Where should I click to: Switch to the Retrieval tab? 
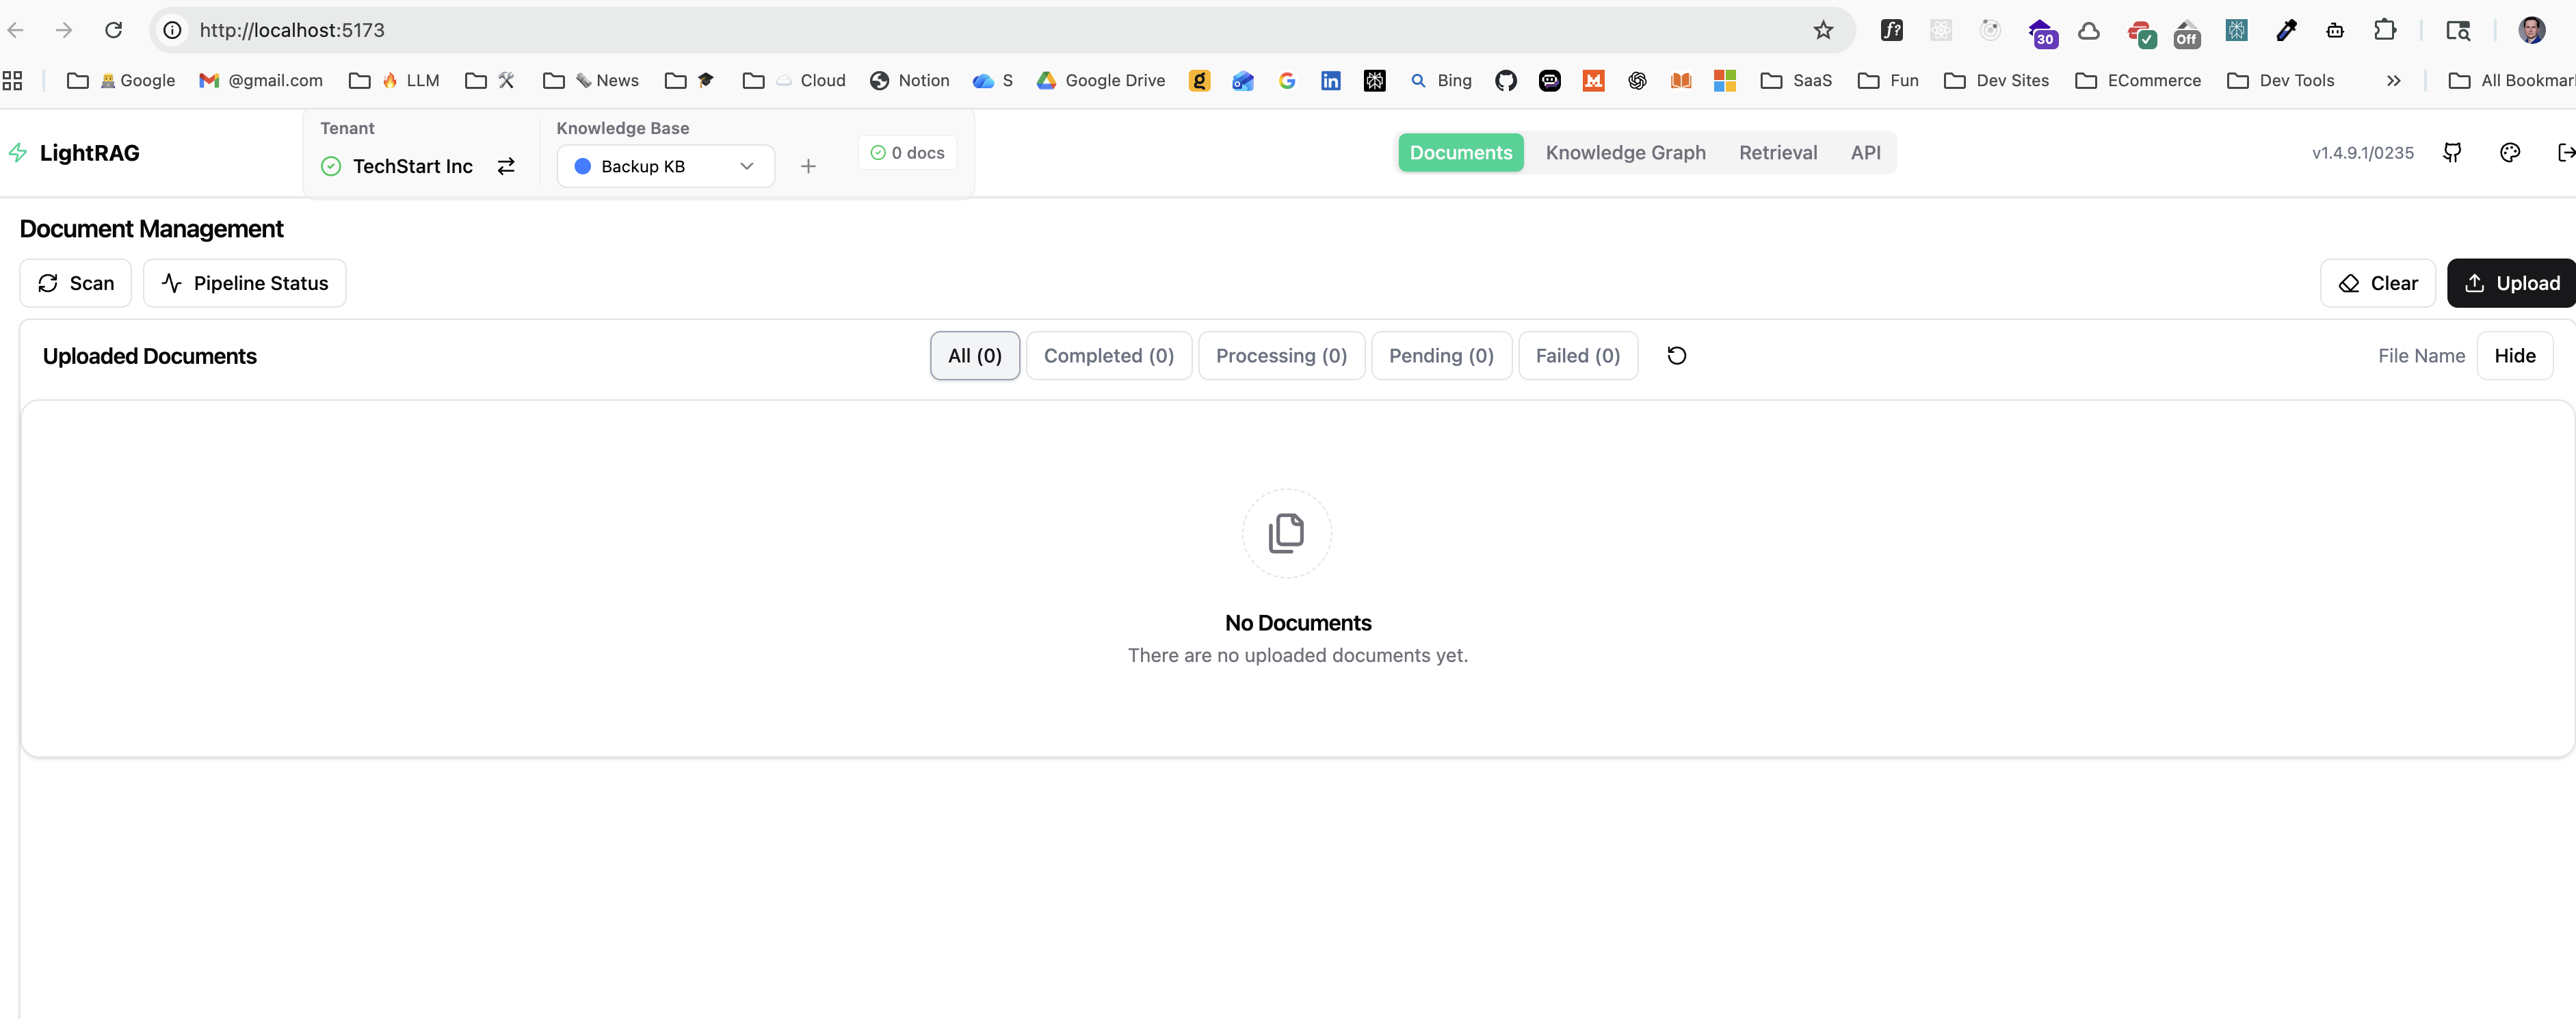pyautogui.click(x=1777, y=152)
